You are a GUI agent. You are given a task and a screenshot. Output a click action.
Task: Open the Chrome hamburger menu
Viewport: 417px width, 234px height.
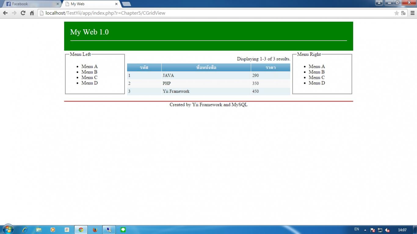coord(412,13)
